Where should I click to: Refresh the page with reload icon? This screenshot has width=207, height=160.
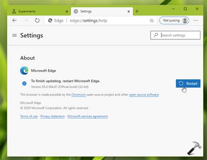[37, 21]
